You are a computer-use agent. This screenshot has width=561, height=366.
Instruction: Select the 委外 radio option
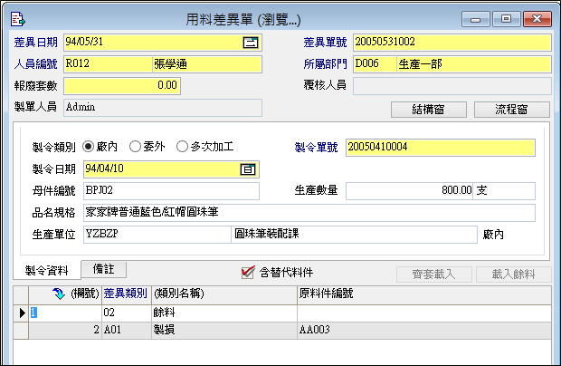coord(135,146)
